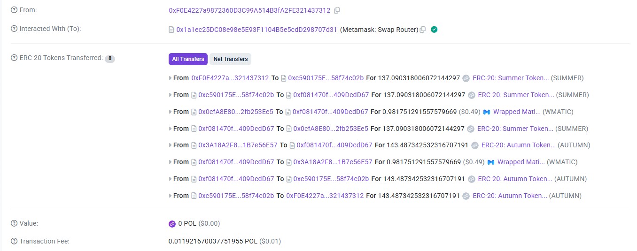Open the Metamask Swap Router address link
The width and height of the screenshot is (637, 251).
tap(256, 30)
